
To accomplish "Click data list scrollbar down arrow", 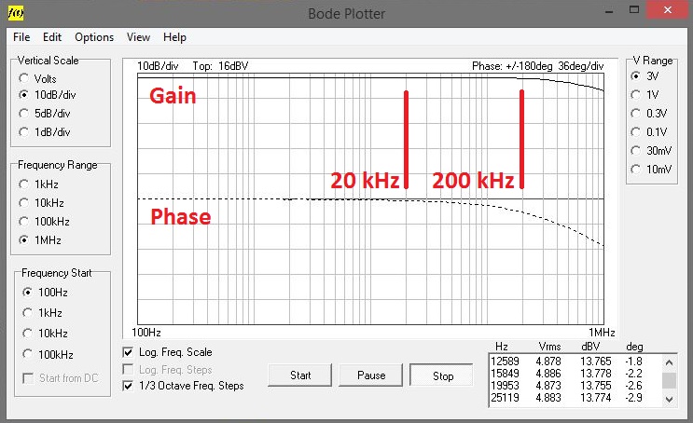I will (x=669, y=399).
